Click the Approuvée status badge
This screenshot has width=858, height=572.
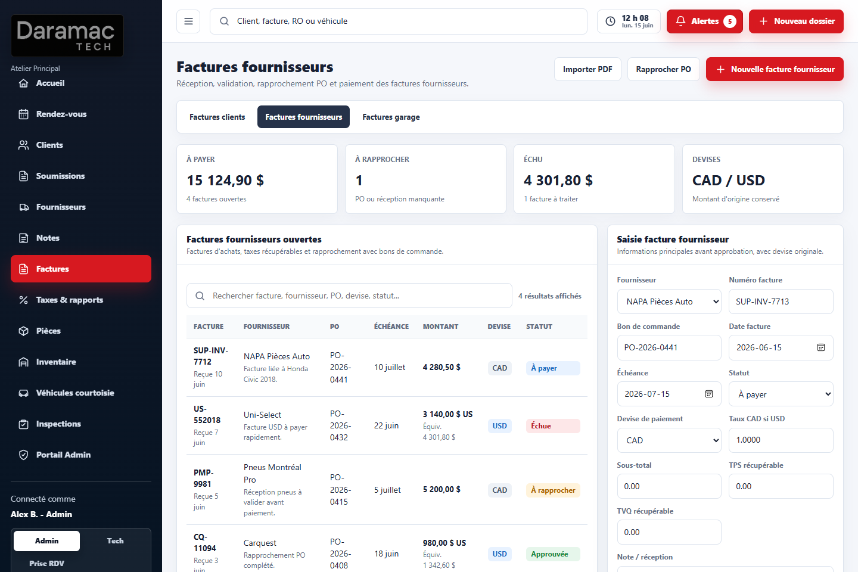pos(553,554)
